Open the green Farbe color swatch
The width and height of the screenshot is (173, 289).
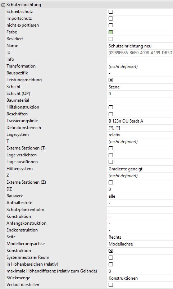pos(111,32)
